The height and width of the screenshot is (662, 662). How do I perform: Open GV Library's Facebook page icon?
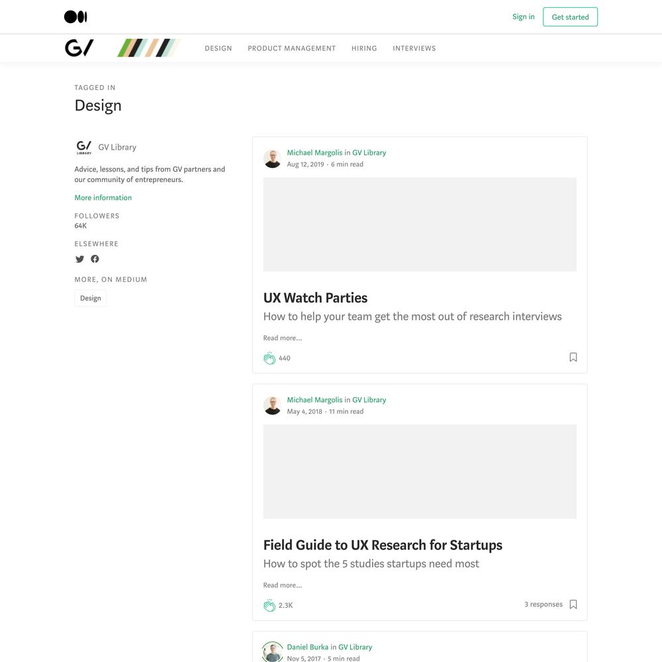pyautogui.click(x=95, y=259)
